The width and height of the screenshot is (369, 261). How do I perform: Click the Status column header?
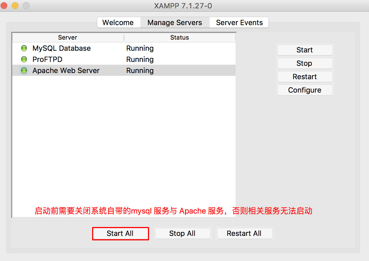click(180, 37)
